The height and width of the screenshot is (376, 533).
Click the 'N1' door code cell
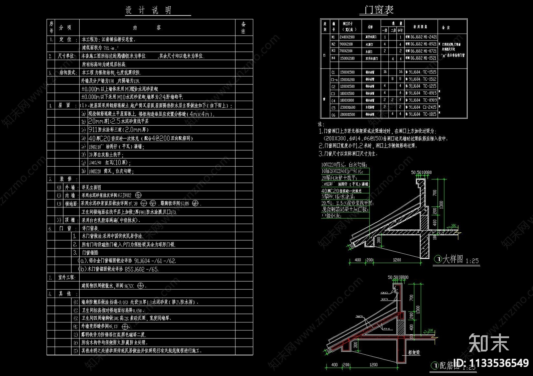(x=333, y=37)
